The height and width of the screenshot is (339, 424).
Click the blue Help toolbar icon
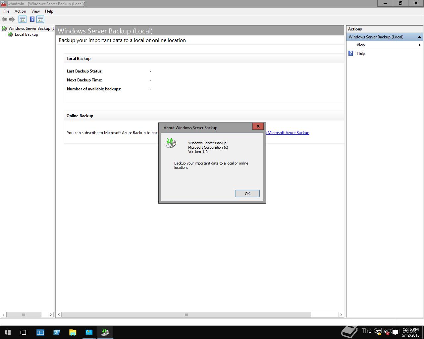tap(32, 20)
